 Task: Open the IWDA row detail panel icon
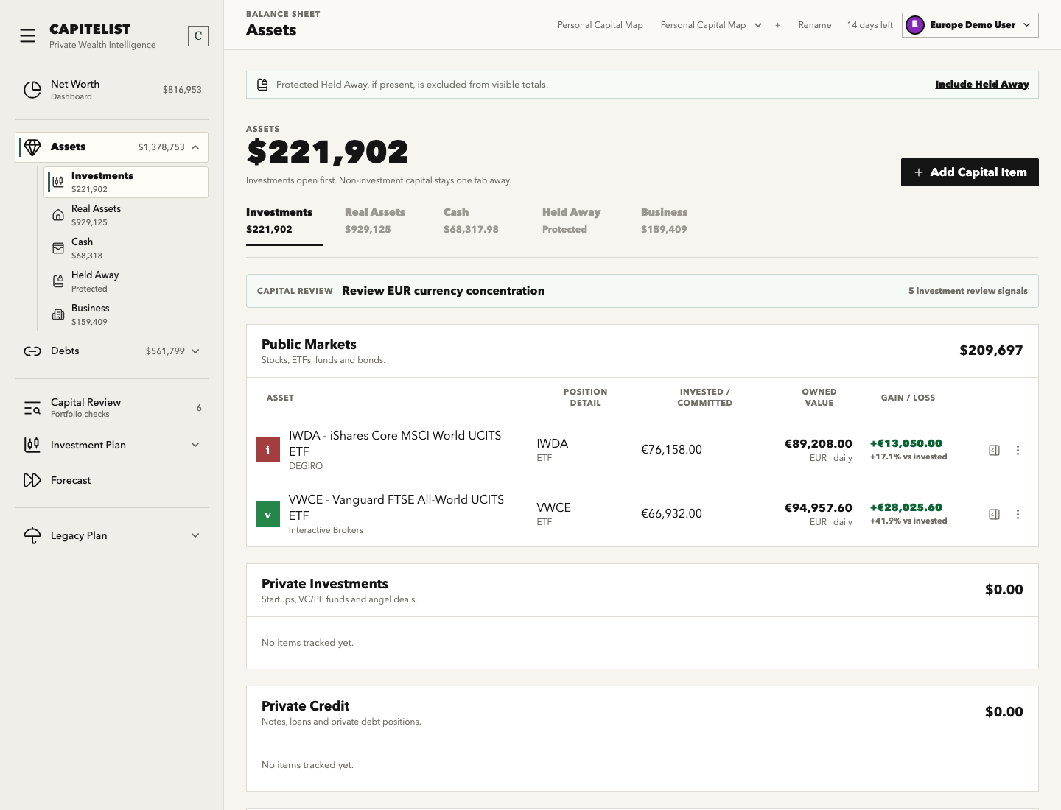994,450
